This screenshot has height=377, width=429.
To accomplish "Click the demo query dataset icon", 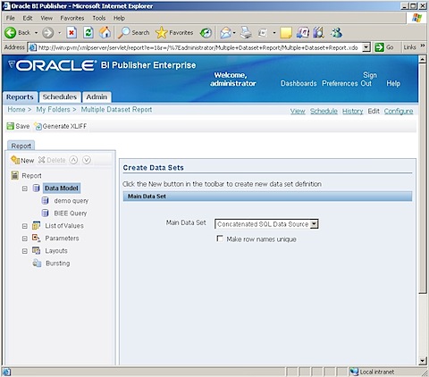I will click(x=45, y=200).
